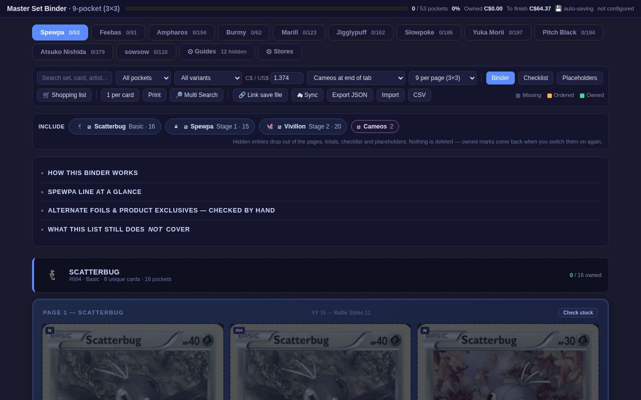Viewport: 641px width, 400px height.
Task: Switch to Checklist view
Action: pos(536,78)
